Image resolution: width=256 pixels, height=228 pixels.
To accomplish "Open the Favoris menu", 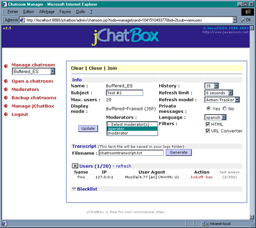I will click(65, 12).
